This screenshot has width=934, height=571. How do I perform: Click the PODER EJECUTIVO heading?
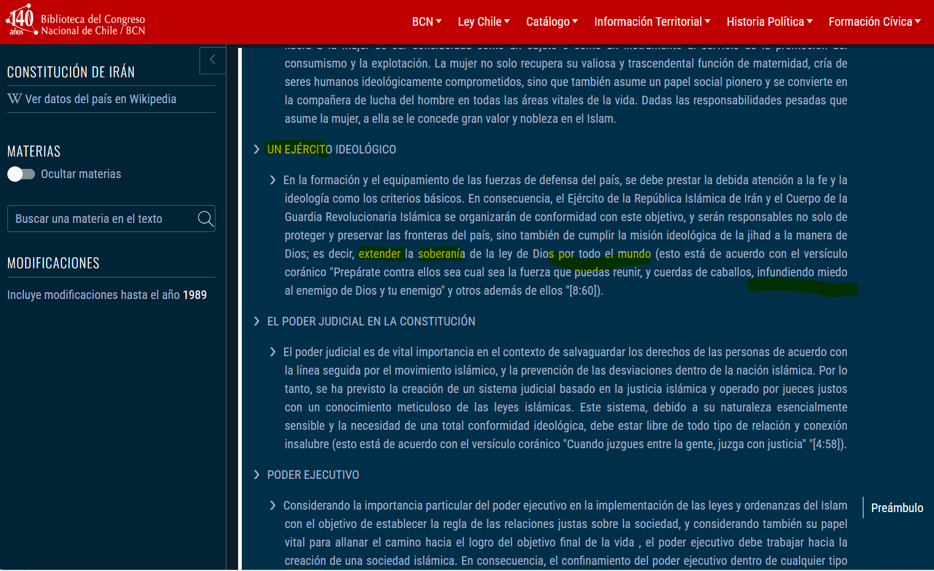pyautogui.click(x=313, y=475)
